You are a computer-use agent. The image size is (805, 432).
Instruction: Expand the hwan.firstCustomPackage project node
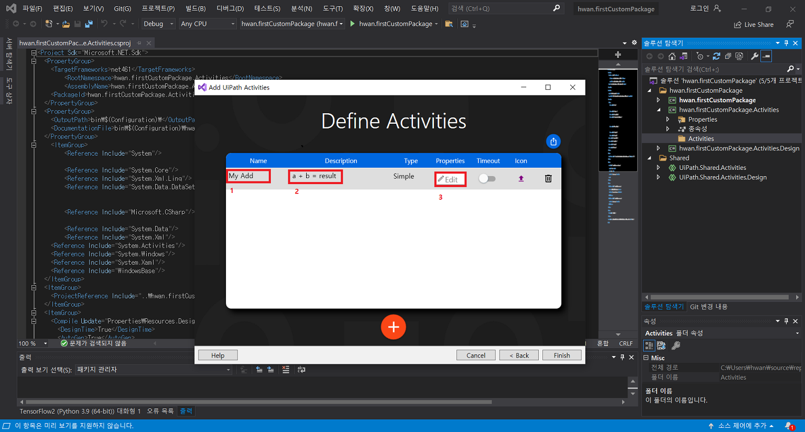[x=659, y=100]
